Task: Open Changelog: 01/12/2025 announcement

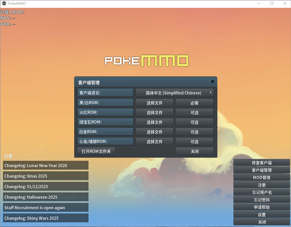Action: pos(46,186)
